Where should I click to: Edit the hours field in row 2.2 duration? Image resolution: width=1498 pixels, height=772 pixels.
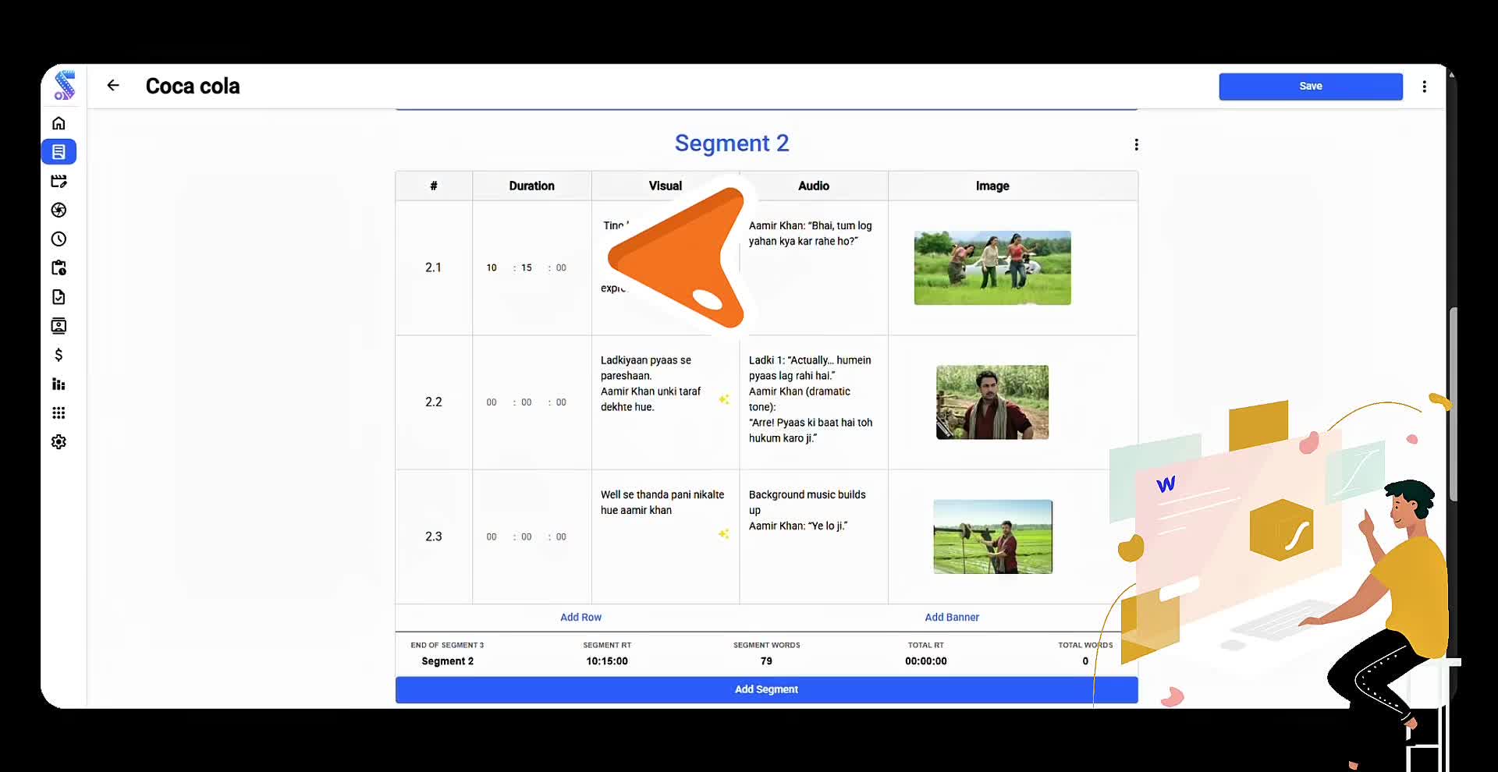(x=492, y=402)
